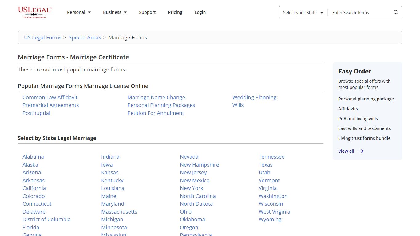Open Petition For Annulment forms
This screenshot has width=420, height=236.
point(156,113)
